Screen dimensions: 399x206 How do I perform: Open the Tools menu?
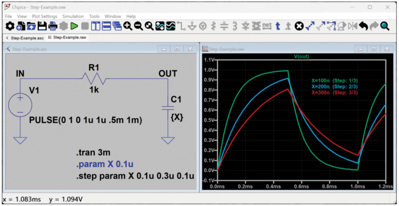coord(94,16)
